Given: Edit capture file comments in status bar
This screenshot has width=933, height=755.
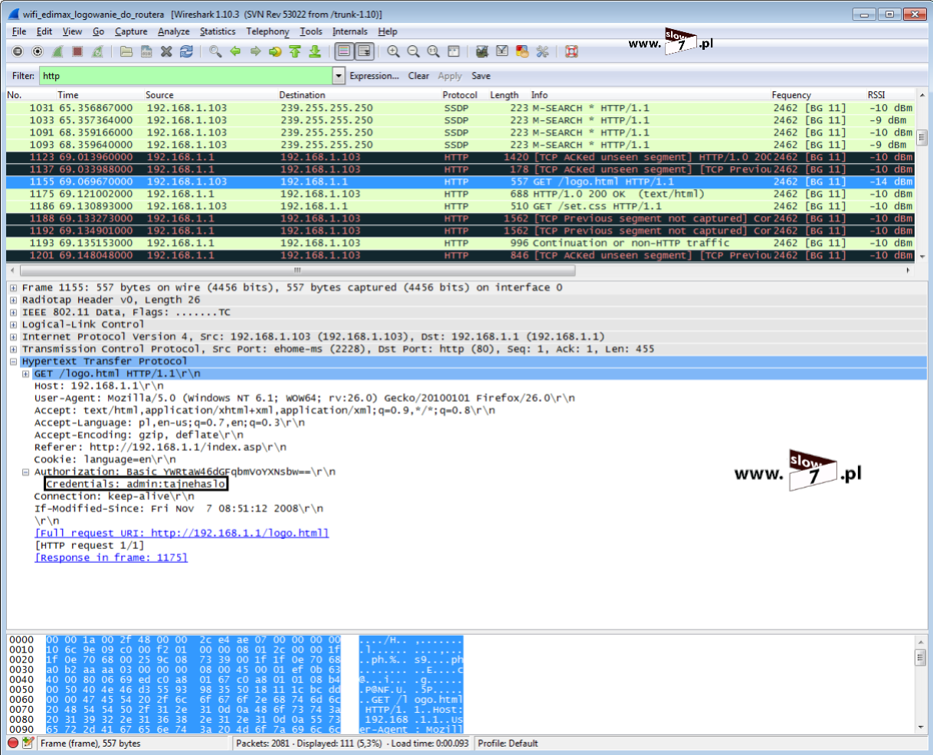Looking at the screenshot, I should tap(28, 743).
